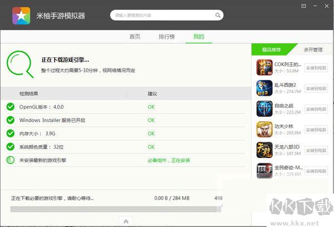Click the OpenGL版本 4.0.0 row text
Image resolution: width=334 pixels, height=227 pixels.
[x=41, y=107]
